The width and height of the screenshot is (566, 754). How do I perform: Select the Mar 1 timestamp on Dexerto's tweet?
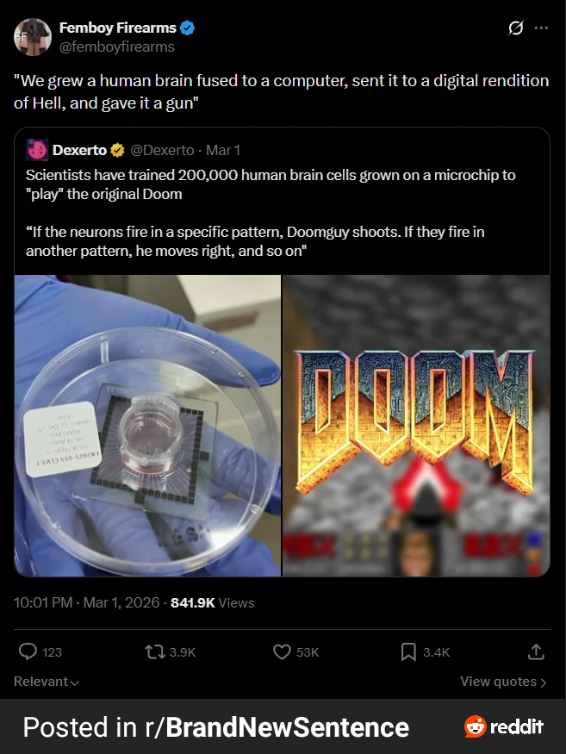[222, 149]
